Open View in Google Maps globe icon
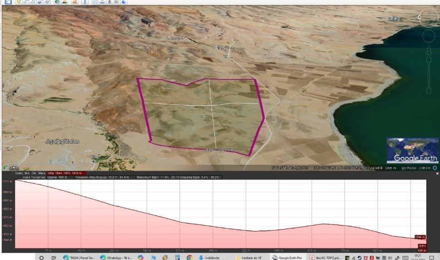This screenshot has height=260, width=440. pyautogui.click(x=124, y=2)
